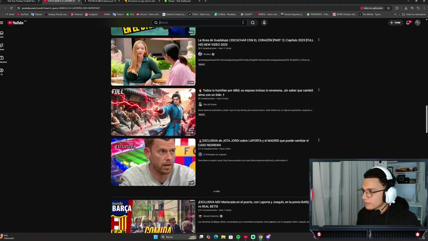Open Spotify from the taskbar

[x=238, y=237]
